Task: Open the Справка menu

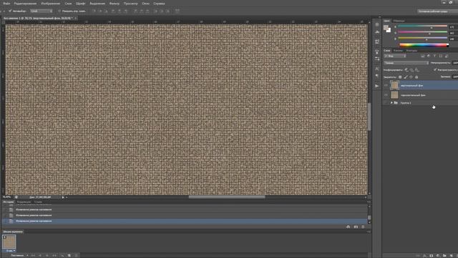Action: 159,4
